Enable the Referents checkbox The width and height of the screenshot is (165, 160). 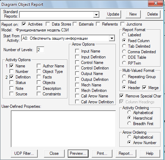(98, 24)
